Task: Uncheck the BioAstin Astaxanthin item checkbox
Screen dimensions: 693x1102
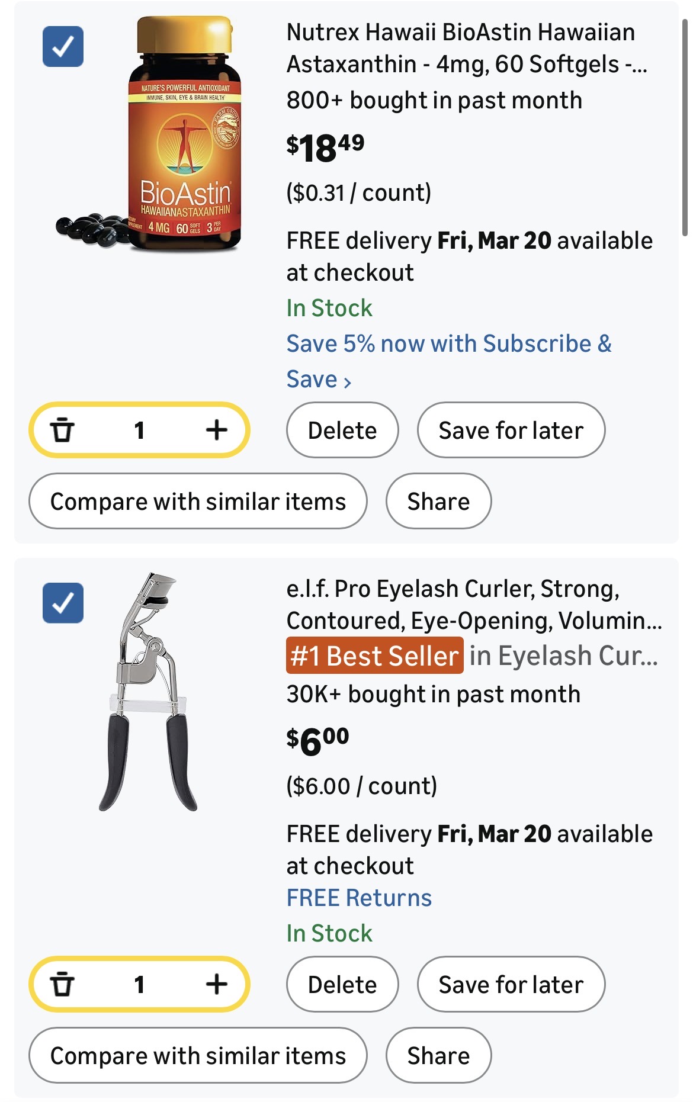Action: [63, 46]
